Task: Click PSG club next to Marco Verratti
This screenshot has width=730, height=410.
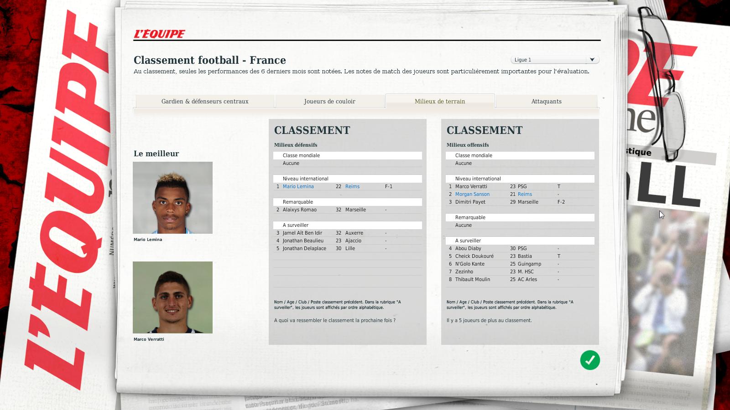Action: 522,186
